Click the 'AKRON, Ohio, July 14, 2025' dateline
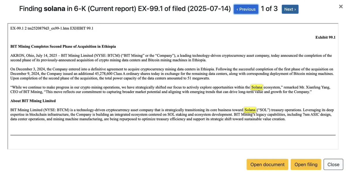Image resolution: width=346 pixels, height=172 pixels. tap(34, 56)
